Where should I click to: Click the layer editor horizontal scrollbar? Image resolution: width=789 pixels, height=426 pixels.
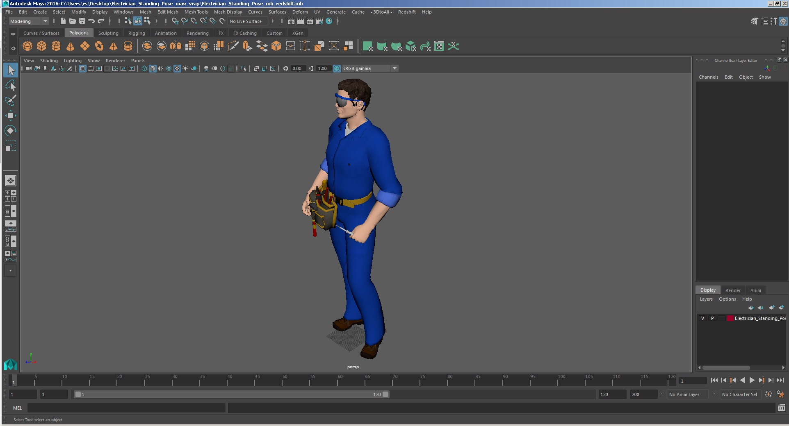pyautogui.click(x=726, y=368)
